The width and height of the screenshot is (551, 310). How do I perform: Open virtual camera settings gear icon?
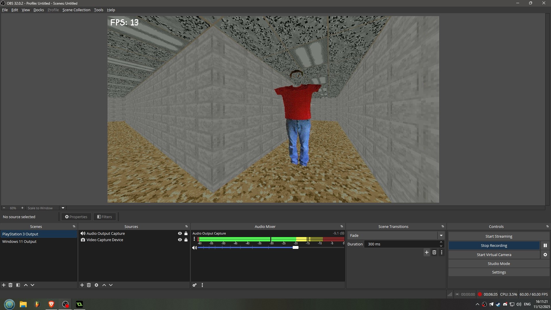click(545, 255)
